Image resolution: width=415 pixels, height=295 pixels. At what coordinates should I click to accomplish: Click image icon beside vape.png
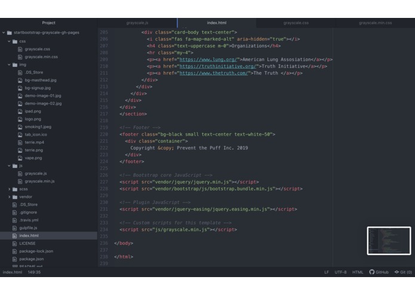[x=20, y=158]
